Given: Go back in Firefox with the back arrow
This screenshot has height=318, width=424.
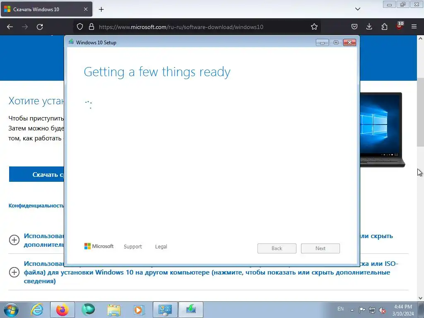Looking at the screenshot, I should 10,27.
